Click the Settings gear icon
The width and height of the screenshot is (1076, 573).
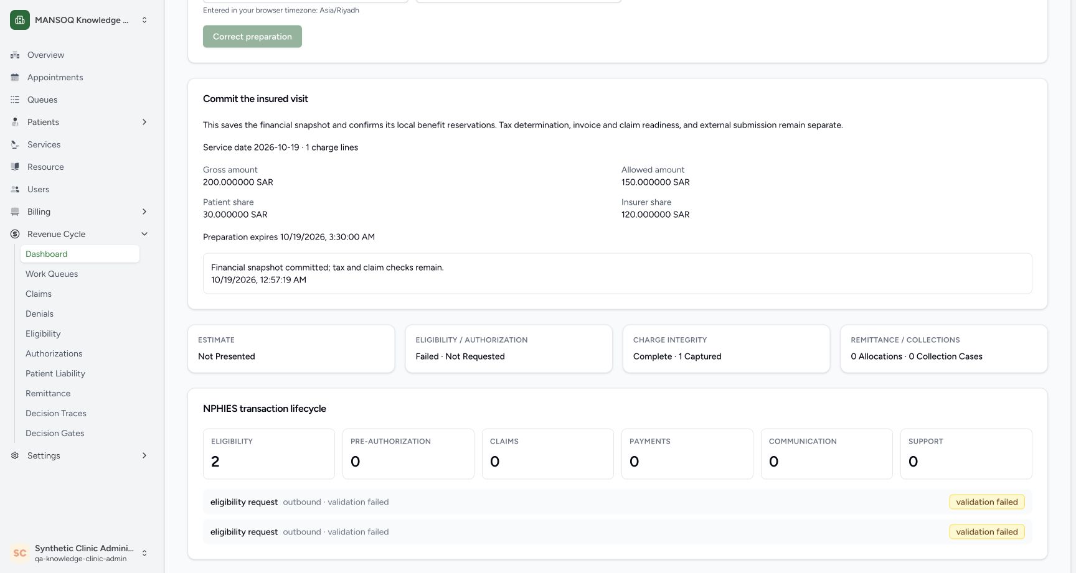(x=15, y=455)
